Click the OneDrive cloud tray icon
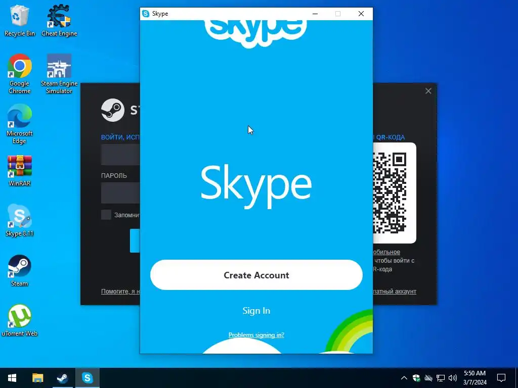Image resolution: width=518 pixels, height=388 pixels. 428,378
